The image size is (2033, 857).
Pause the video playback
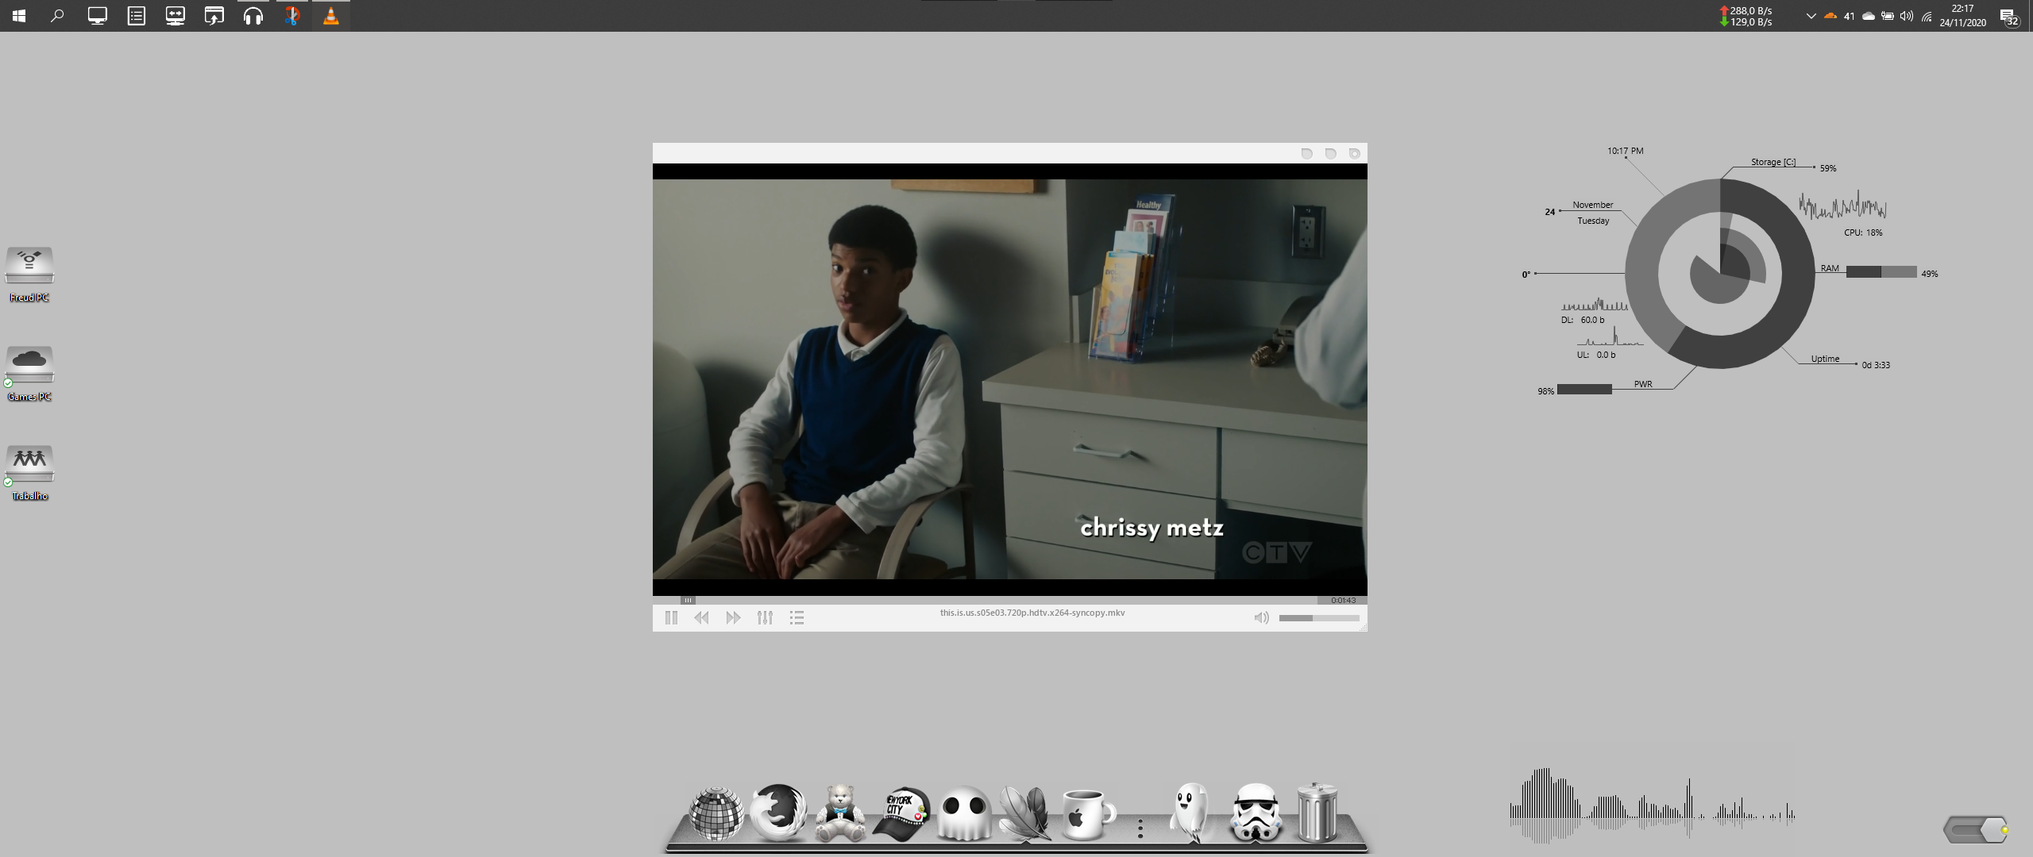click(x=671, y=617)
